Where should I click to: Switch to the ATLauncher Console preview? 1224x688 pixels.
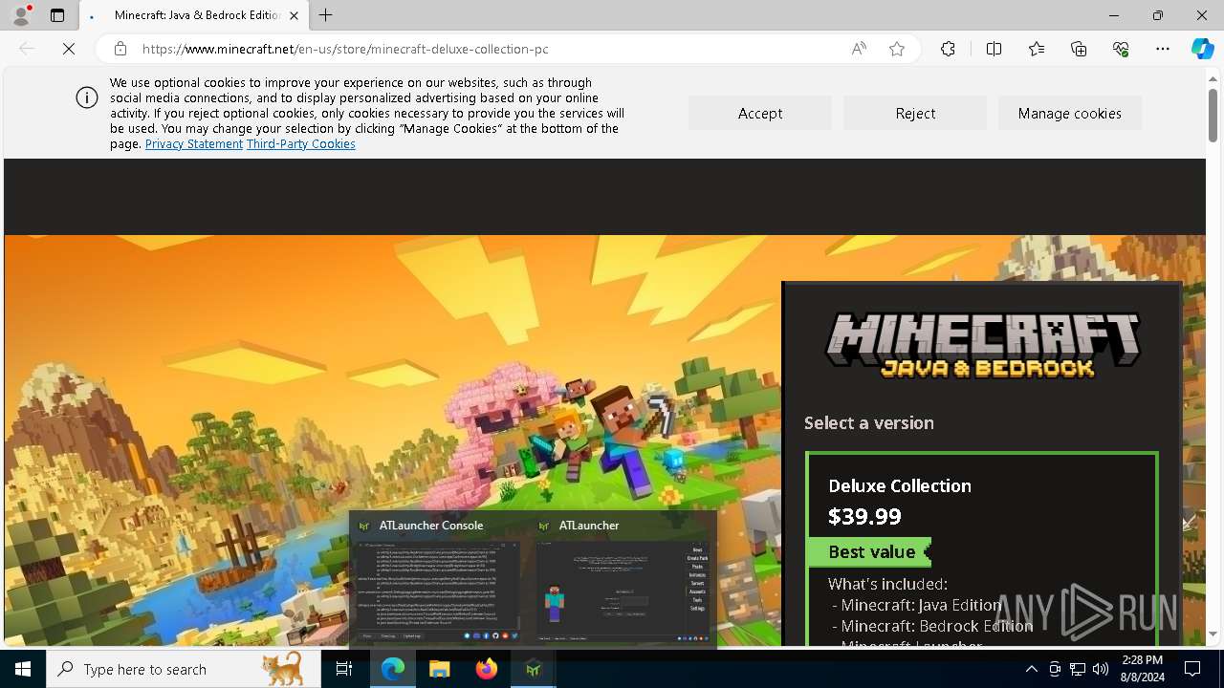[x=439, y=580]
